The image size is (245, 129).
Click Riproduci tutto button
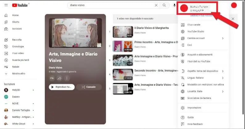[x=62, y=87]
